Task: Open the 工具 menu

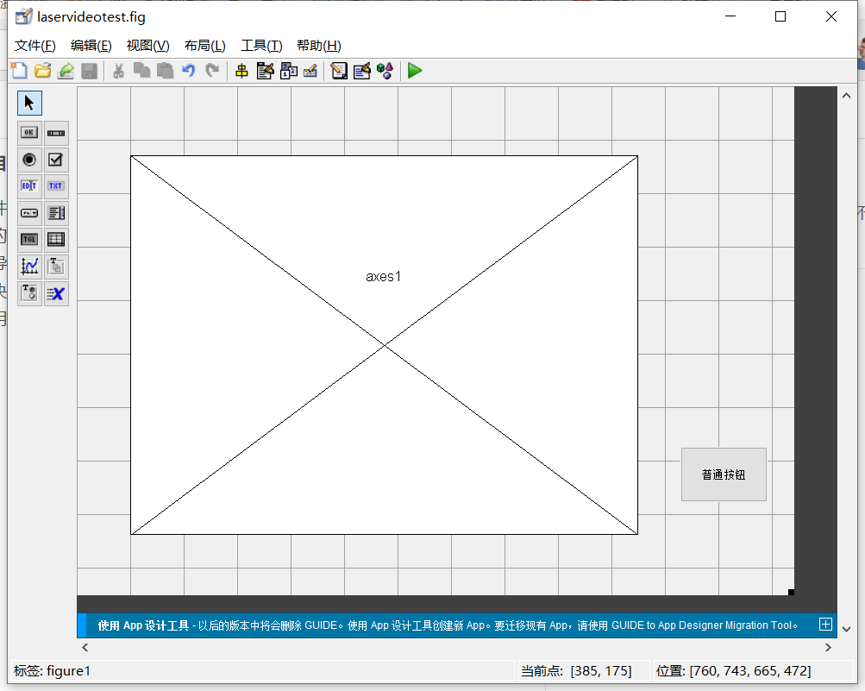Action: (261, 46)
